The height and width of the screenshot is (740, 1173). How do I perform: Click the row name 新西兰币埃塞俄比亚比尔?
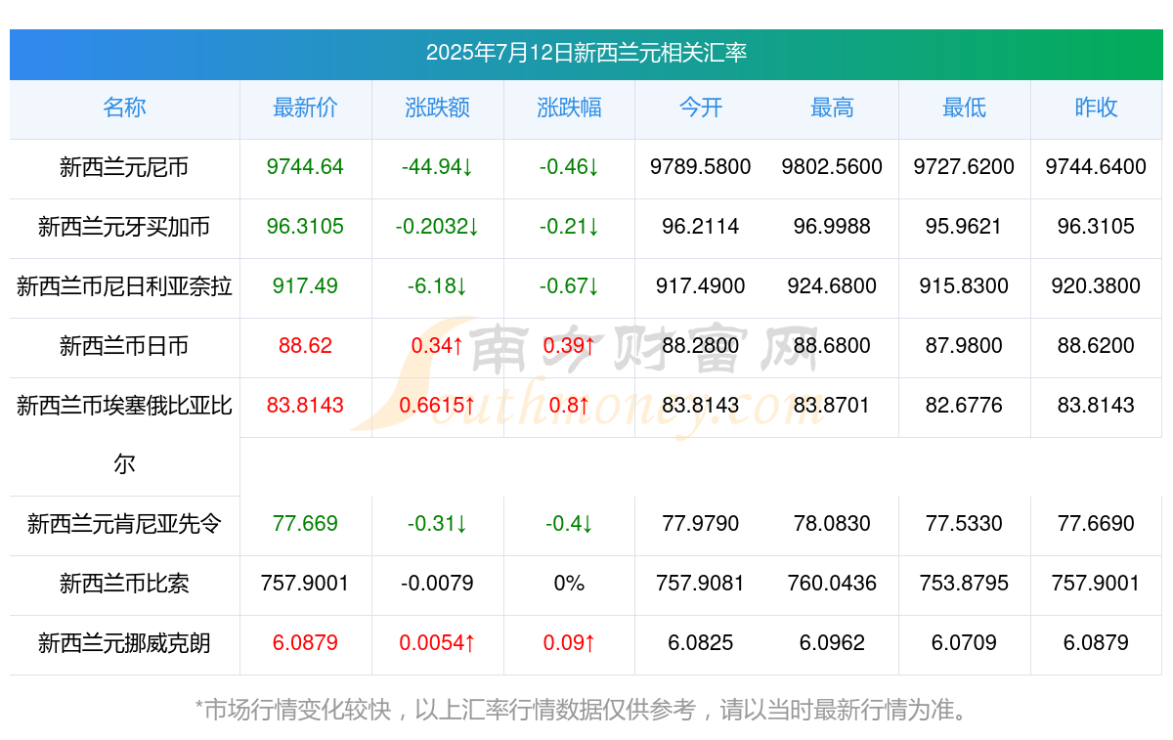click(x=124, y=434)
